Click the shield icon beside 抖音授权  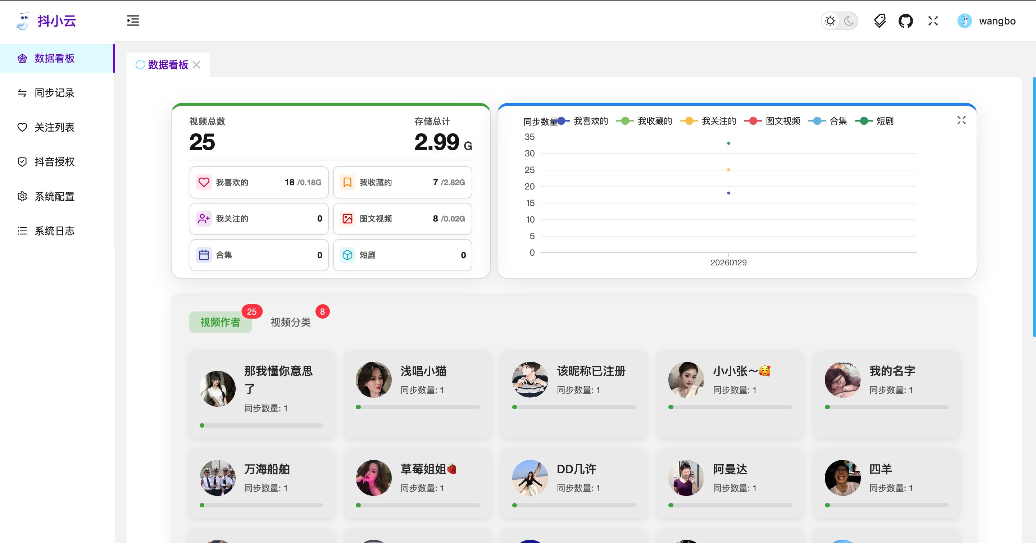[x=23, y=161]
